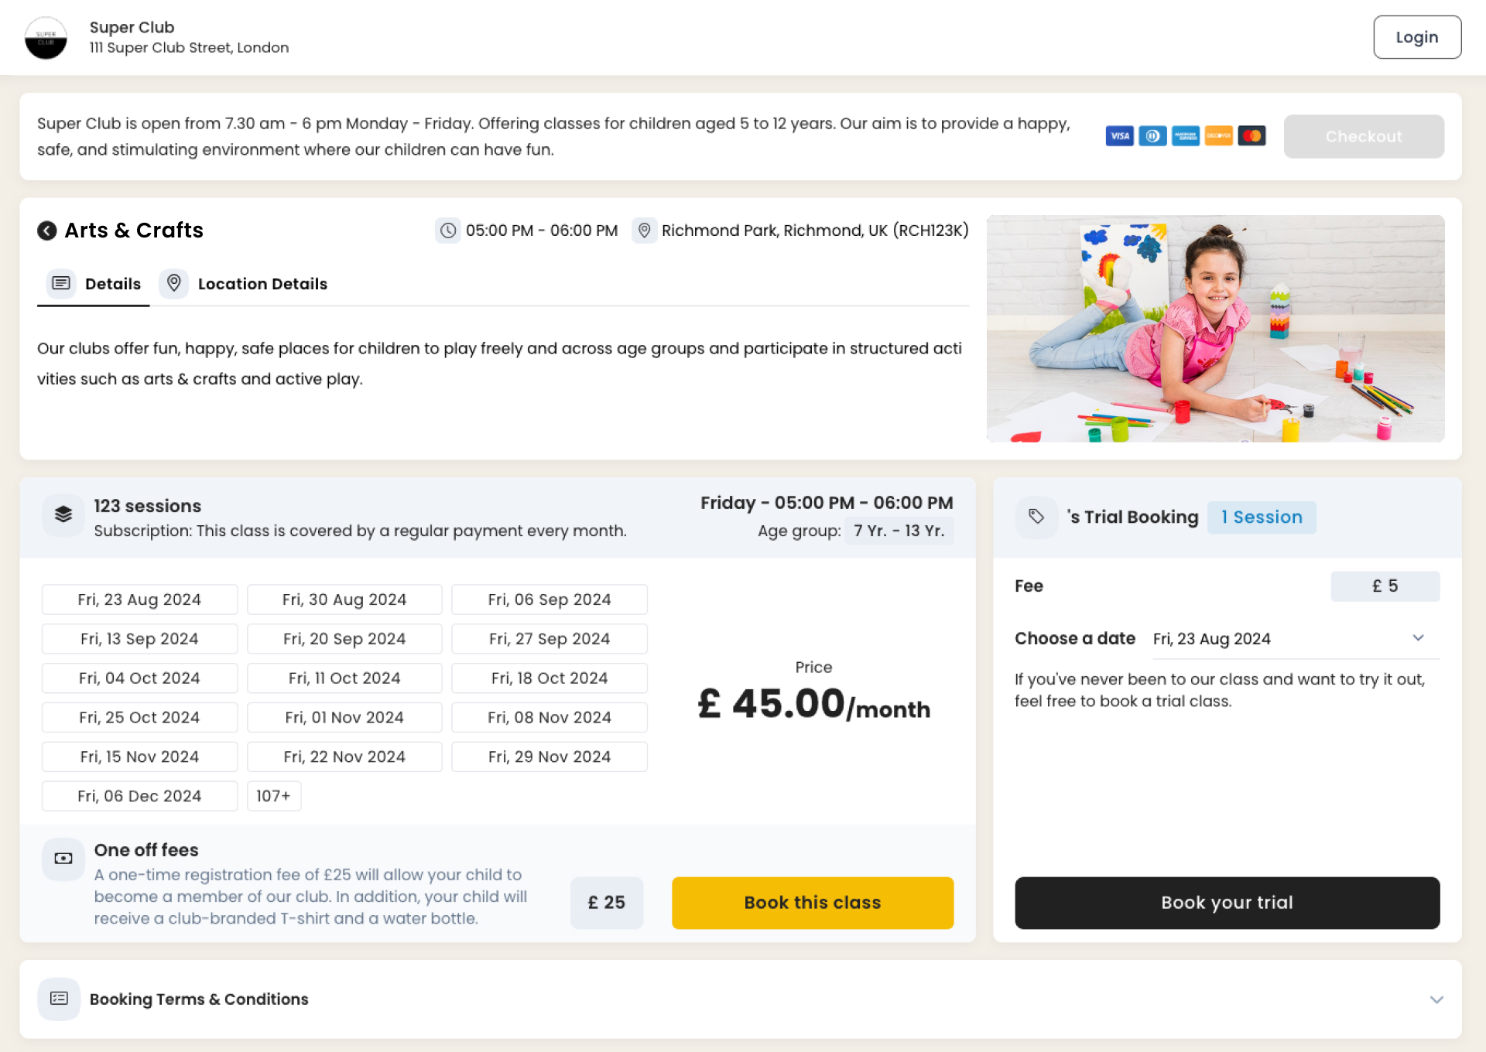Screen dimensions: 1486x1052
Task: Click the clock icon beside class time
Action: point(448,231)
